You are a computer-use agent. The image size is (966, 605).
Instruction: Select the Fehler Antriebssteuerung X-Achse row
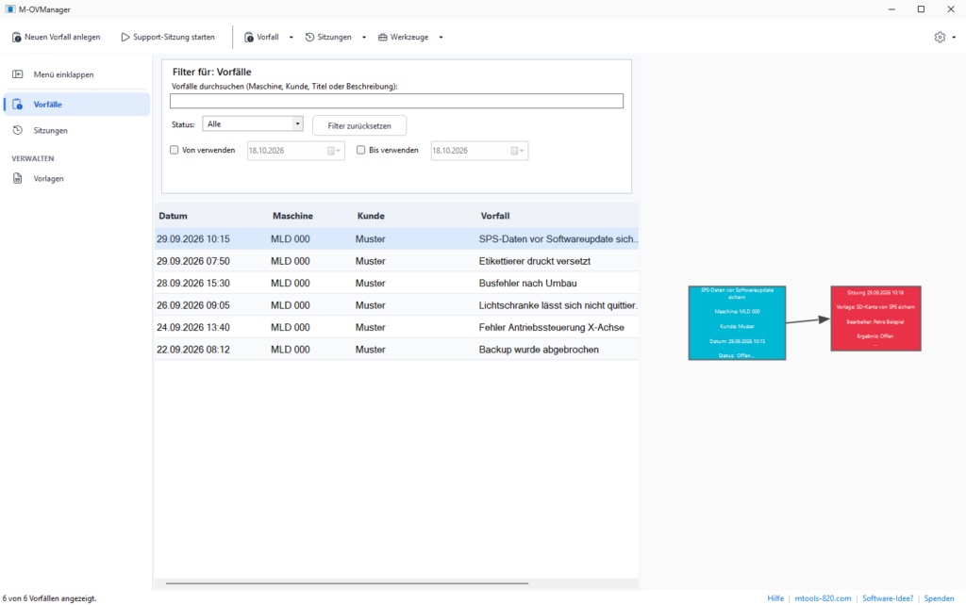397,327
